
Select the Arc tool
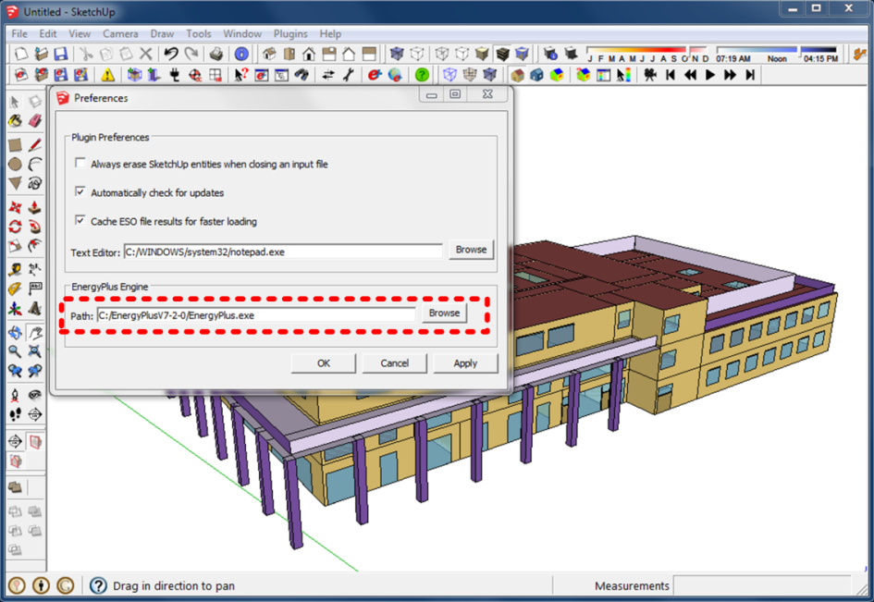pyautogui.click(x=35, y=164)
